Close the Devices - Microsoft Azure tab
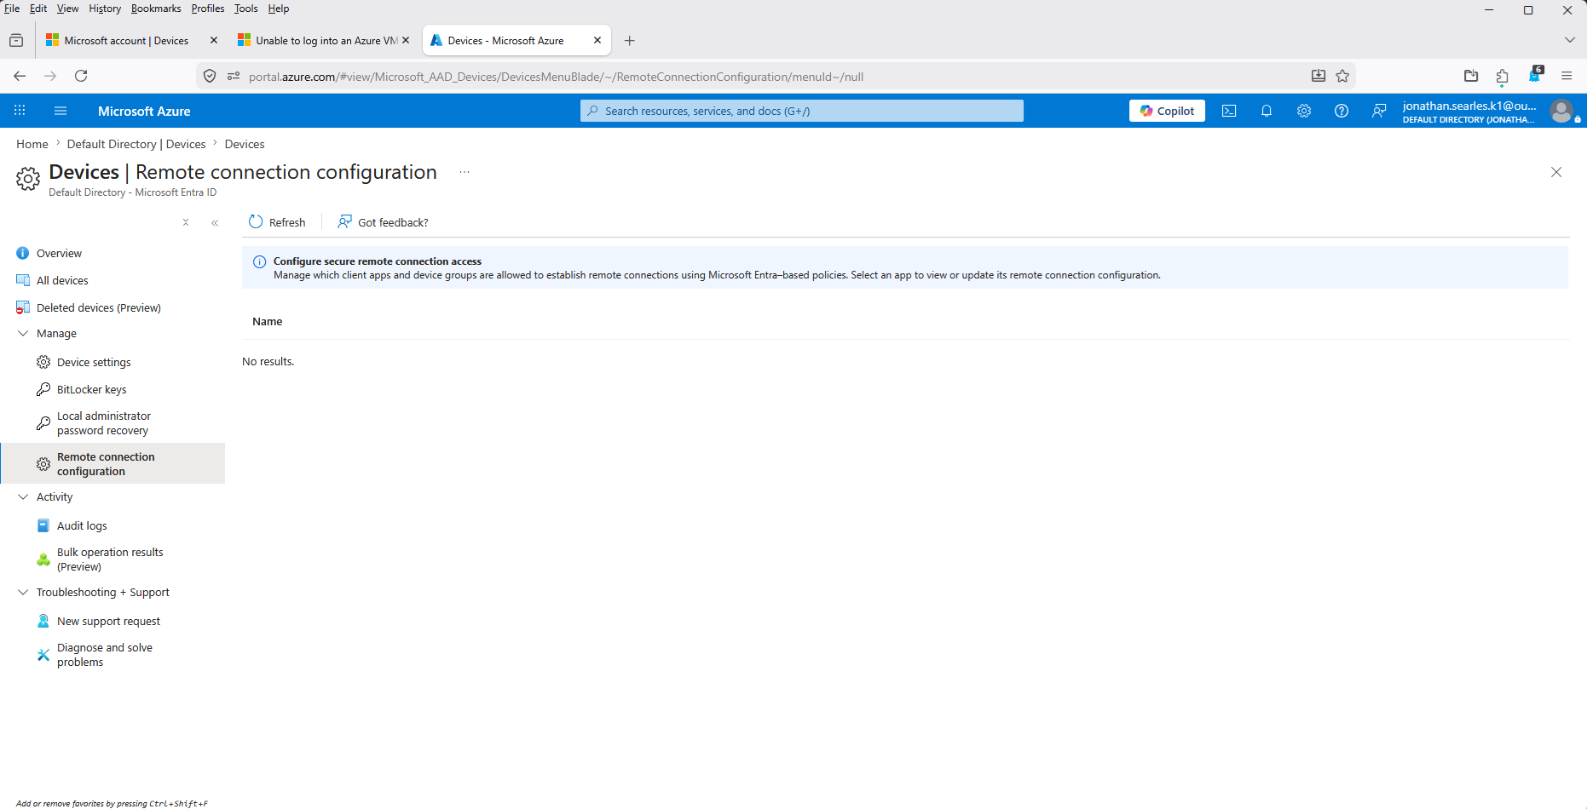1587x809 pixels. tap(597, 40)
